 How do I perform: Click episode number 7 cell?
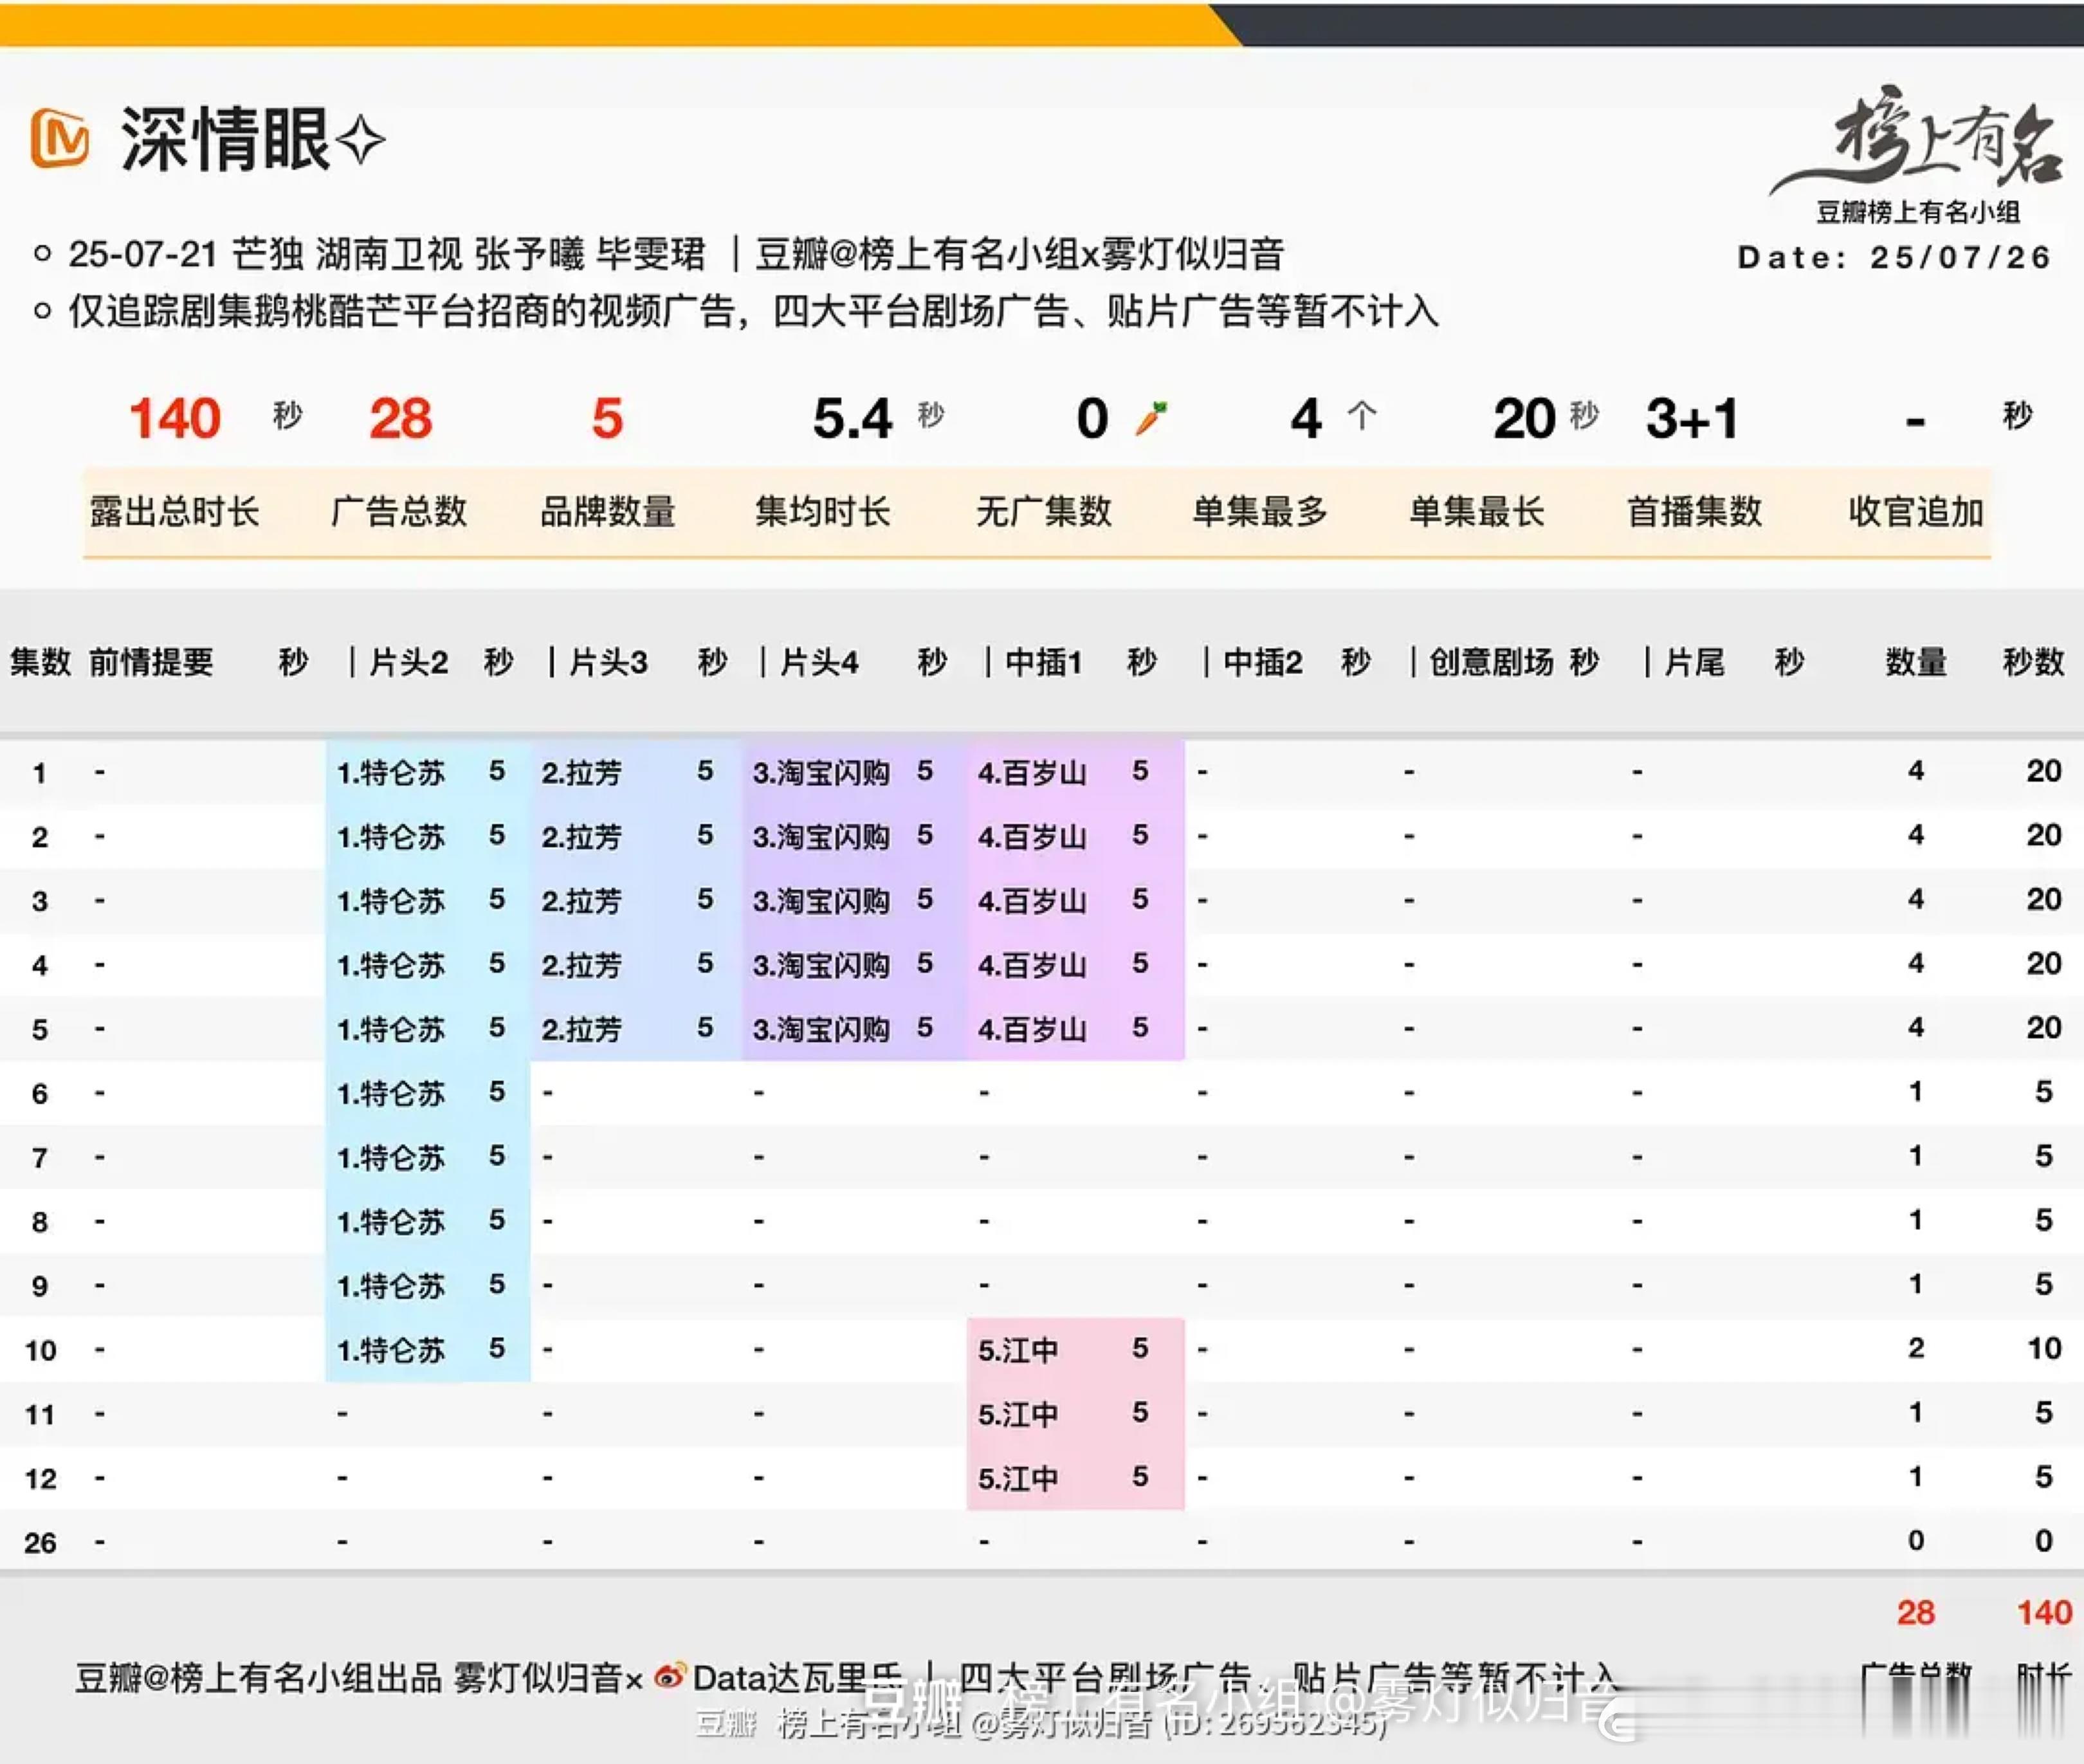click(x=40, y=1157)
